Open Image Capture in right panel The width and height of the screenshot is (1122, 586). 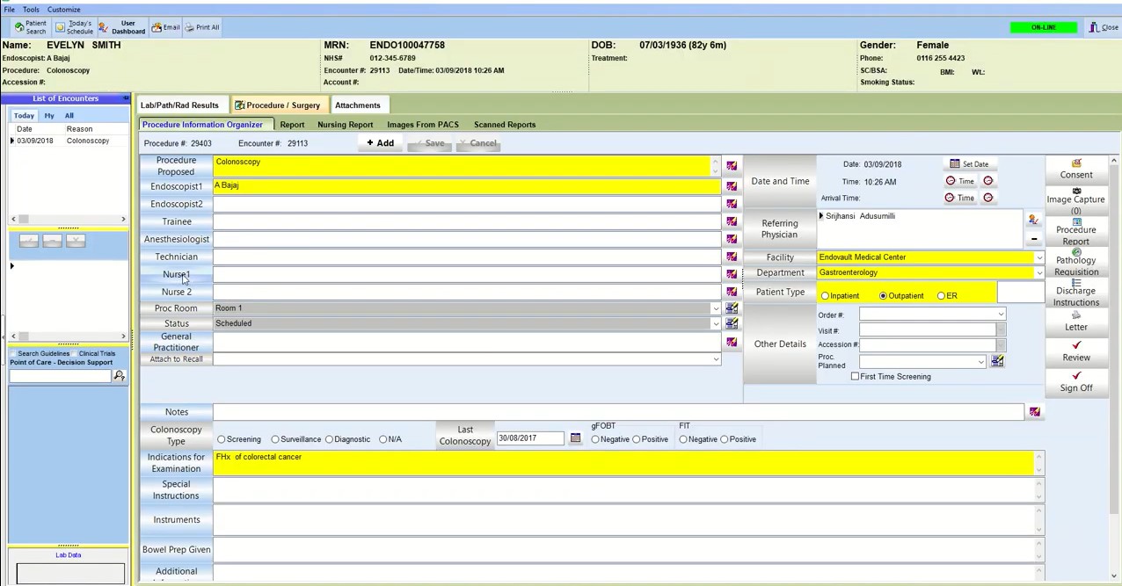1075,200
